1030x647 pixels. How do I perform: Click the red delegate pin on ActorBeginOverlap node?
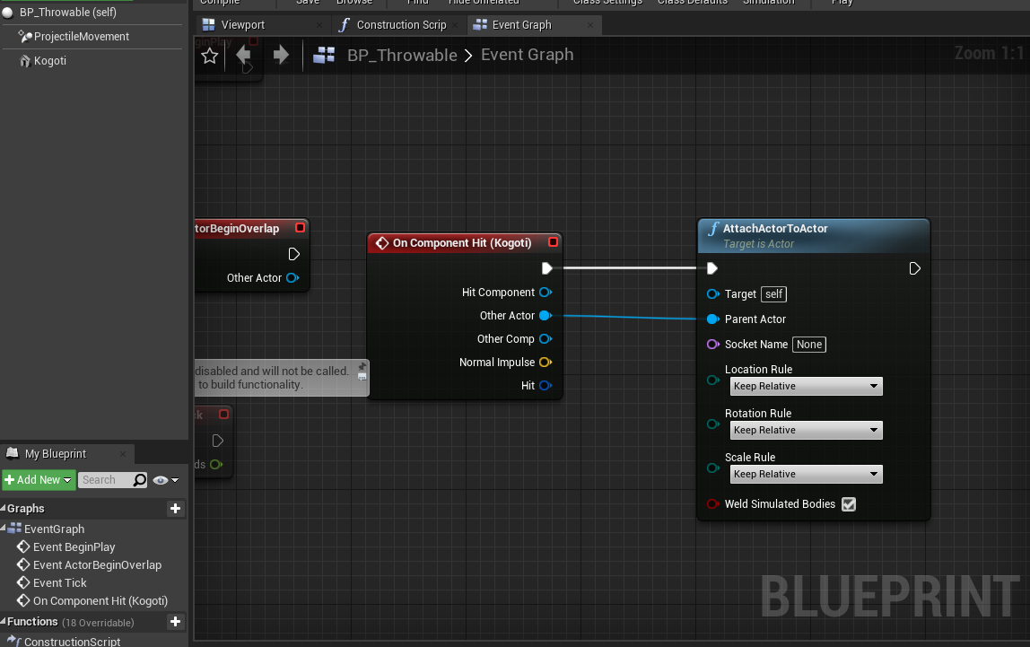tap(301, 228)
